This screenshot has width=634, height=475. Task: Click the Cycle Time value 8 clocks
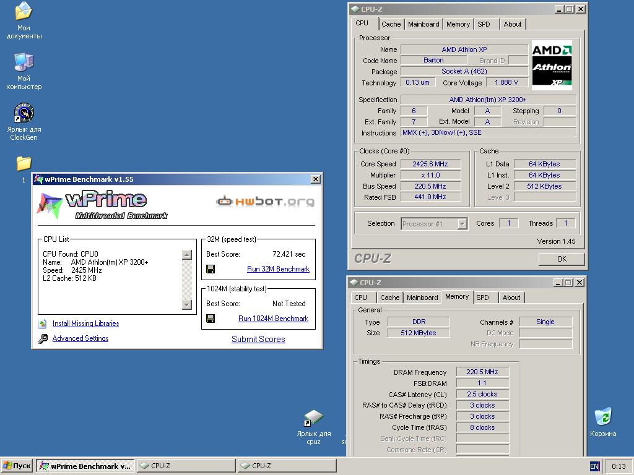482,427
